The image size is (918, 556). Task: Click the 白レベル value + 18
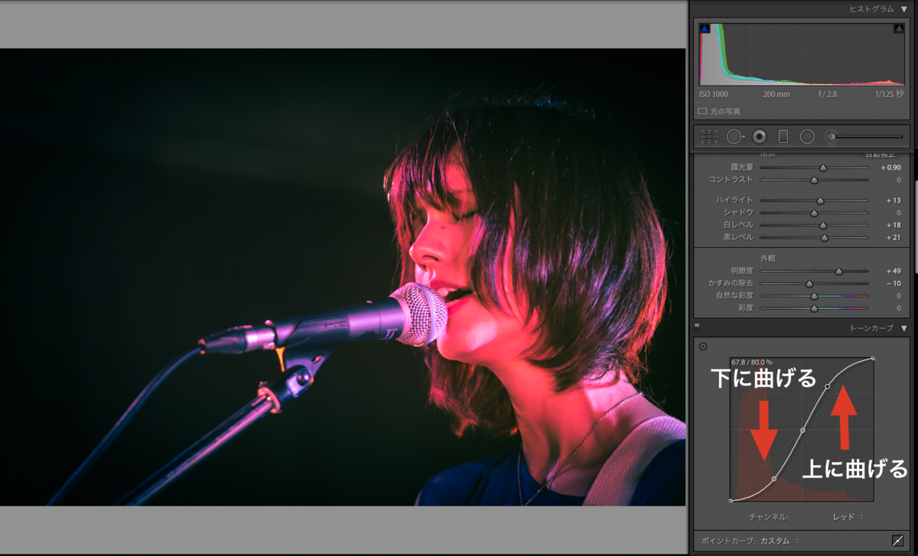894,225
